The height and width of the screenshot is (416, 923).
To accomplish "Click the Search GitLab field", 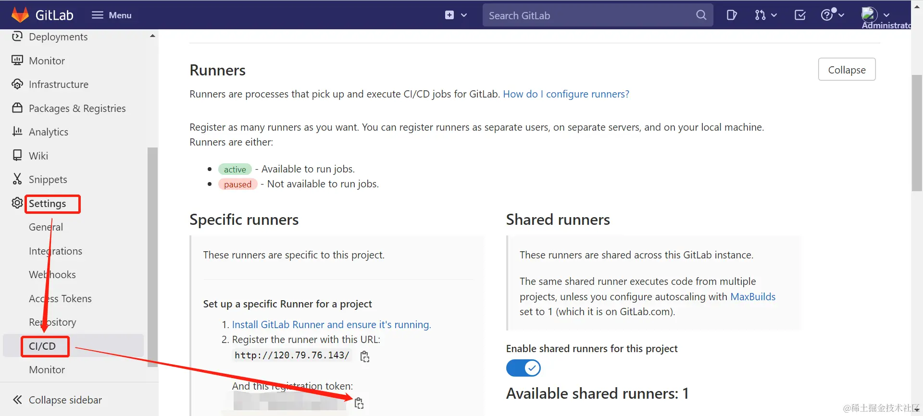I will click(x=598, y=15).
